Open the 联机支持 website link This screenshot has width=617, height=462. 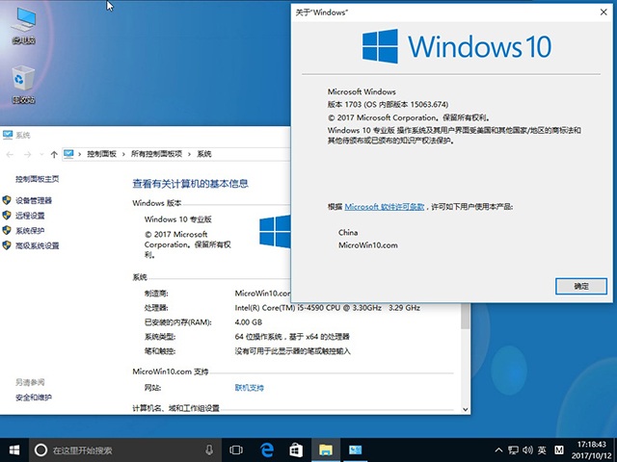pos(249,388)
